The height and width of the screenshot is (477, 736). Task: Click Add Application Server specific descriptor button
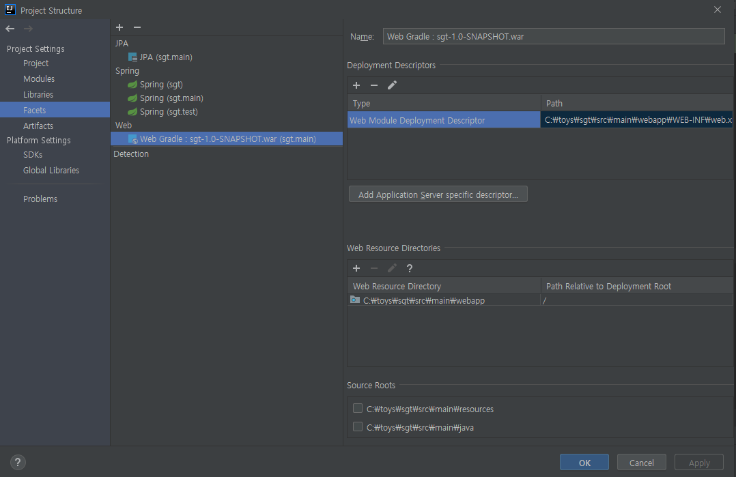point(438,194)
